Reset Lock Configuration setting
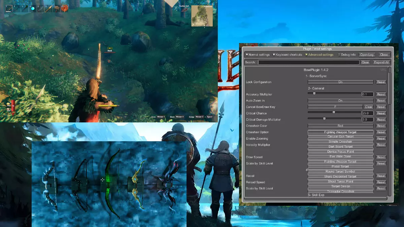 click(381, 82)
